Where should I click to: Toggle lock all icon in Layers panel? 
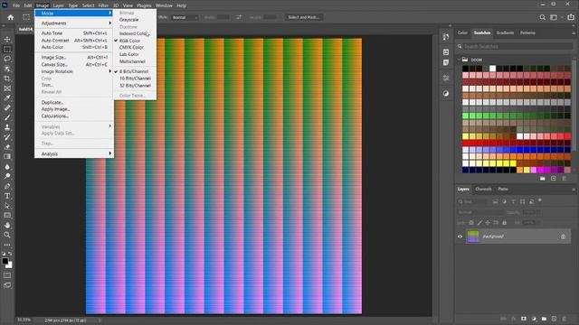click(505, 223)
